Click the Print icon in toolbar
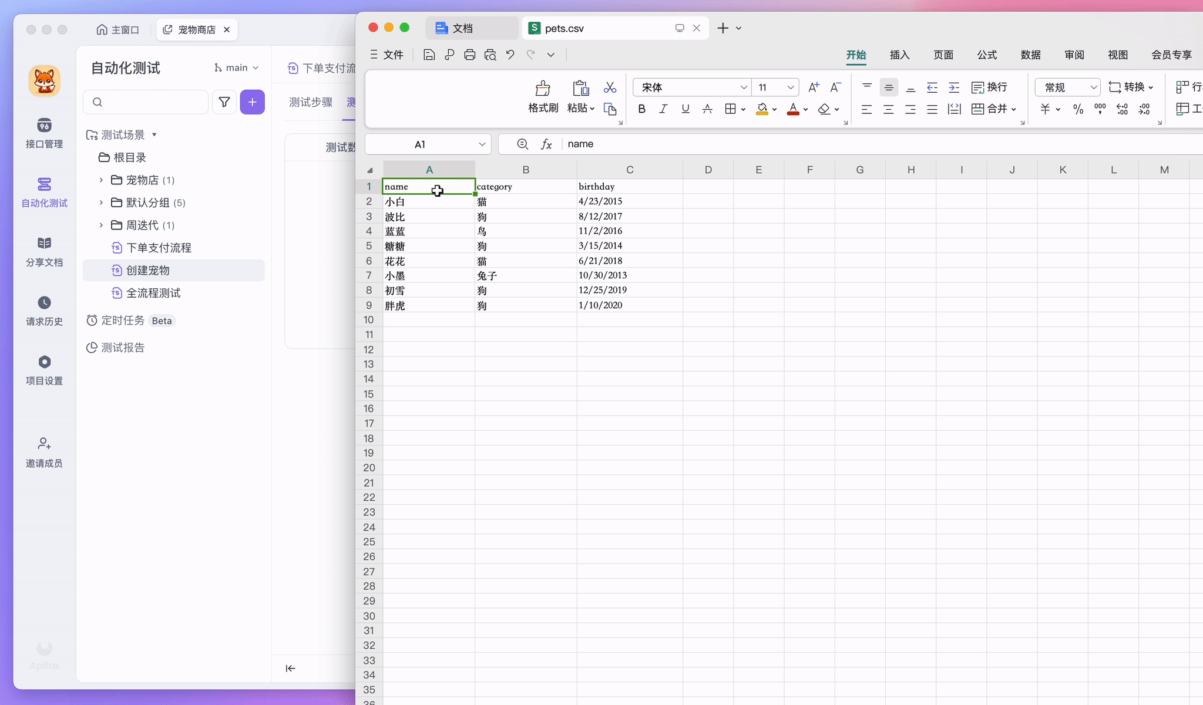1203x705 pixels. [x=469, y=55]
